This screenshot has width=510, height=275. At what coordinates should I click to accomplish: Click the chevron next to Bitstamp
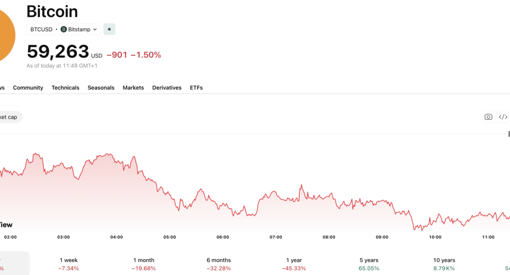(95, 29)
